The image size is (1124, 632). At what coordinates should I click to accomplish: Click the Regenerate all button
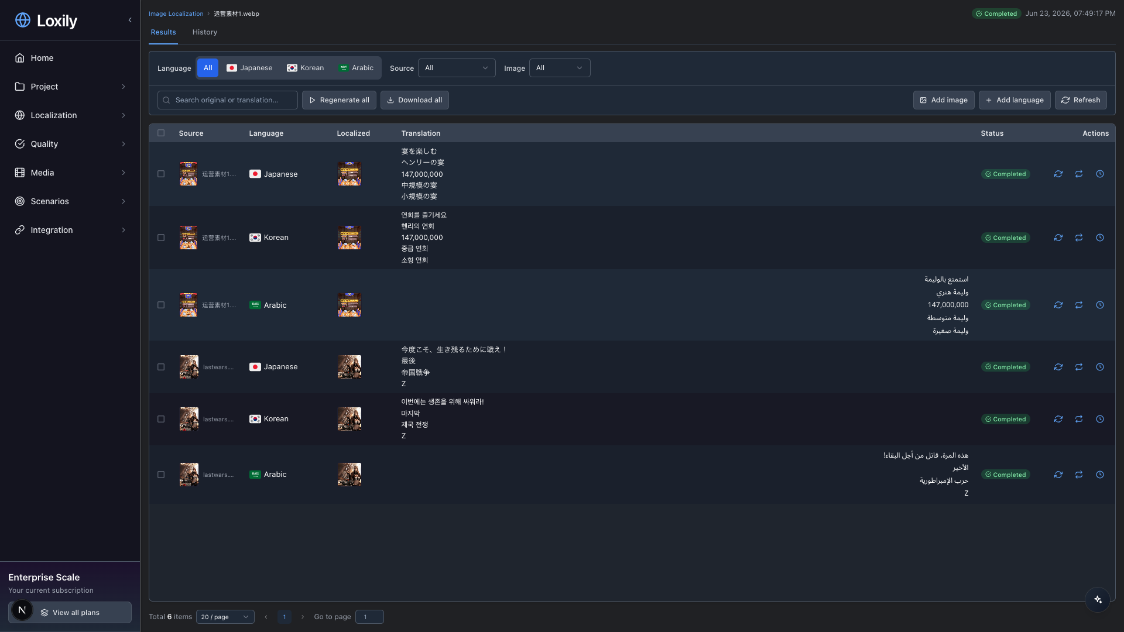tap(339, 100)
